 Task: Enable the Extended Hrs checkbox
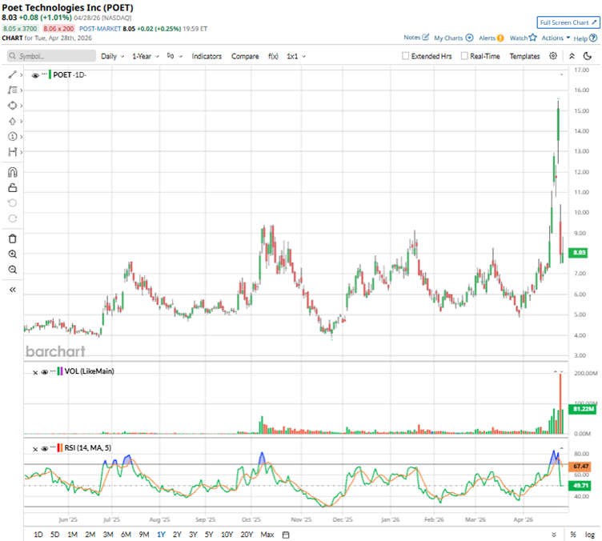pyautogui.click(x=406, y=57)
